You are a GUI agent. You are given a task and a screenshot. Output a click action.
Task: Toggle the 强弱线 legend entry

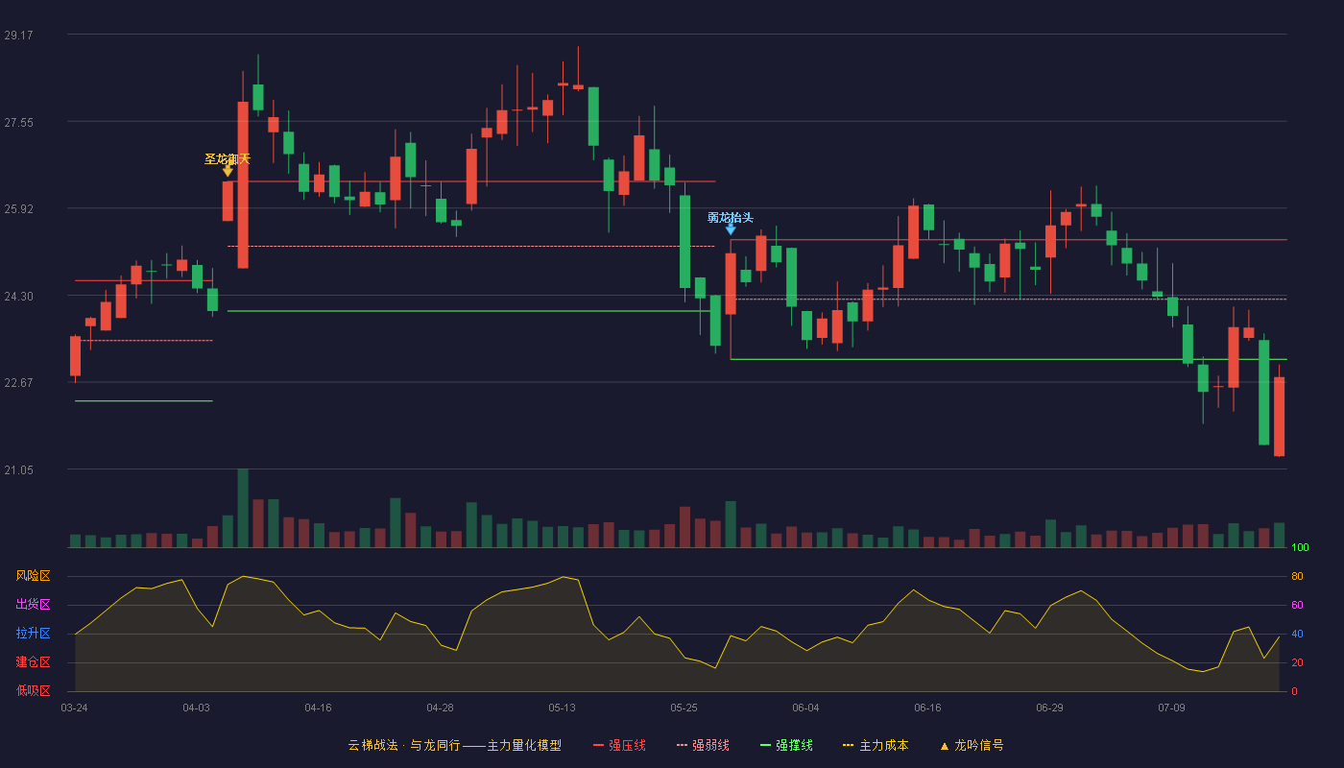(x=703, y=745)
